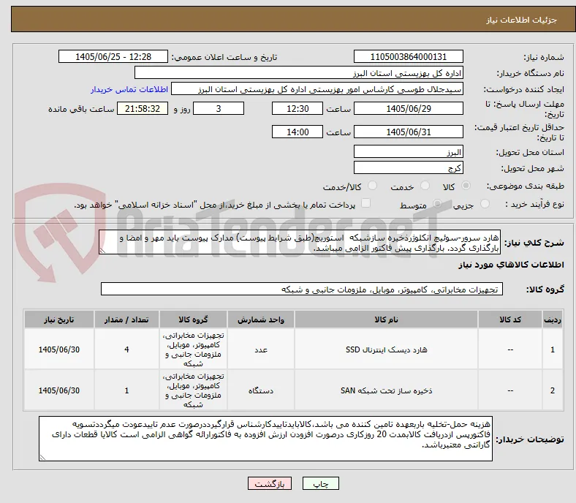Select the جزیی purchase type radio
The width and height of the screenshot is (576, 503).
(x=485, y=203)
